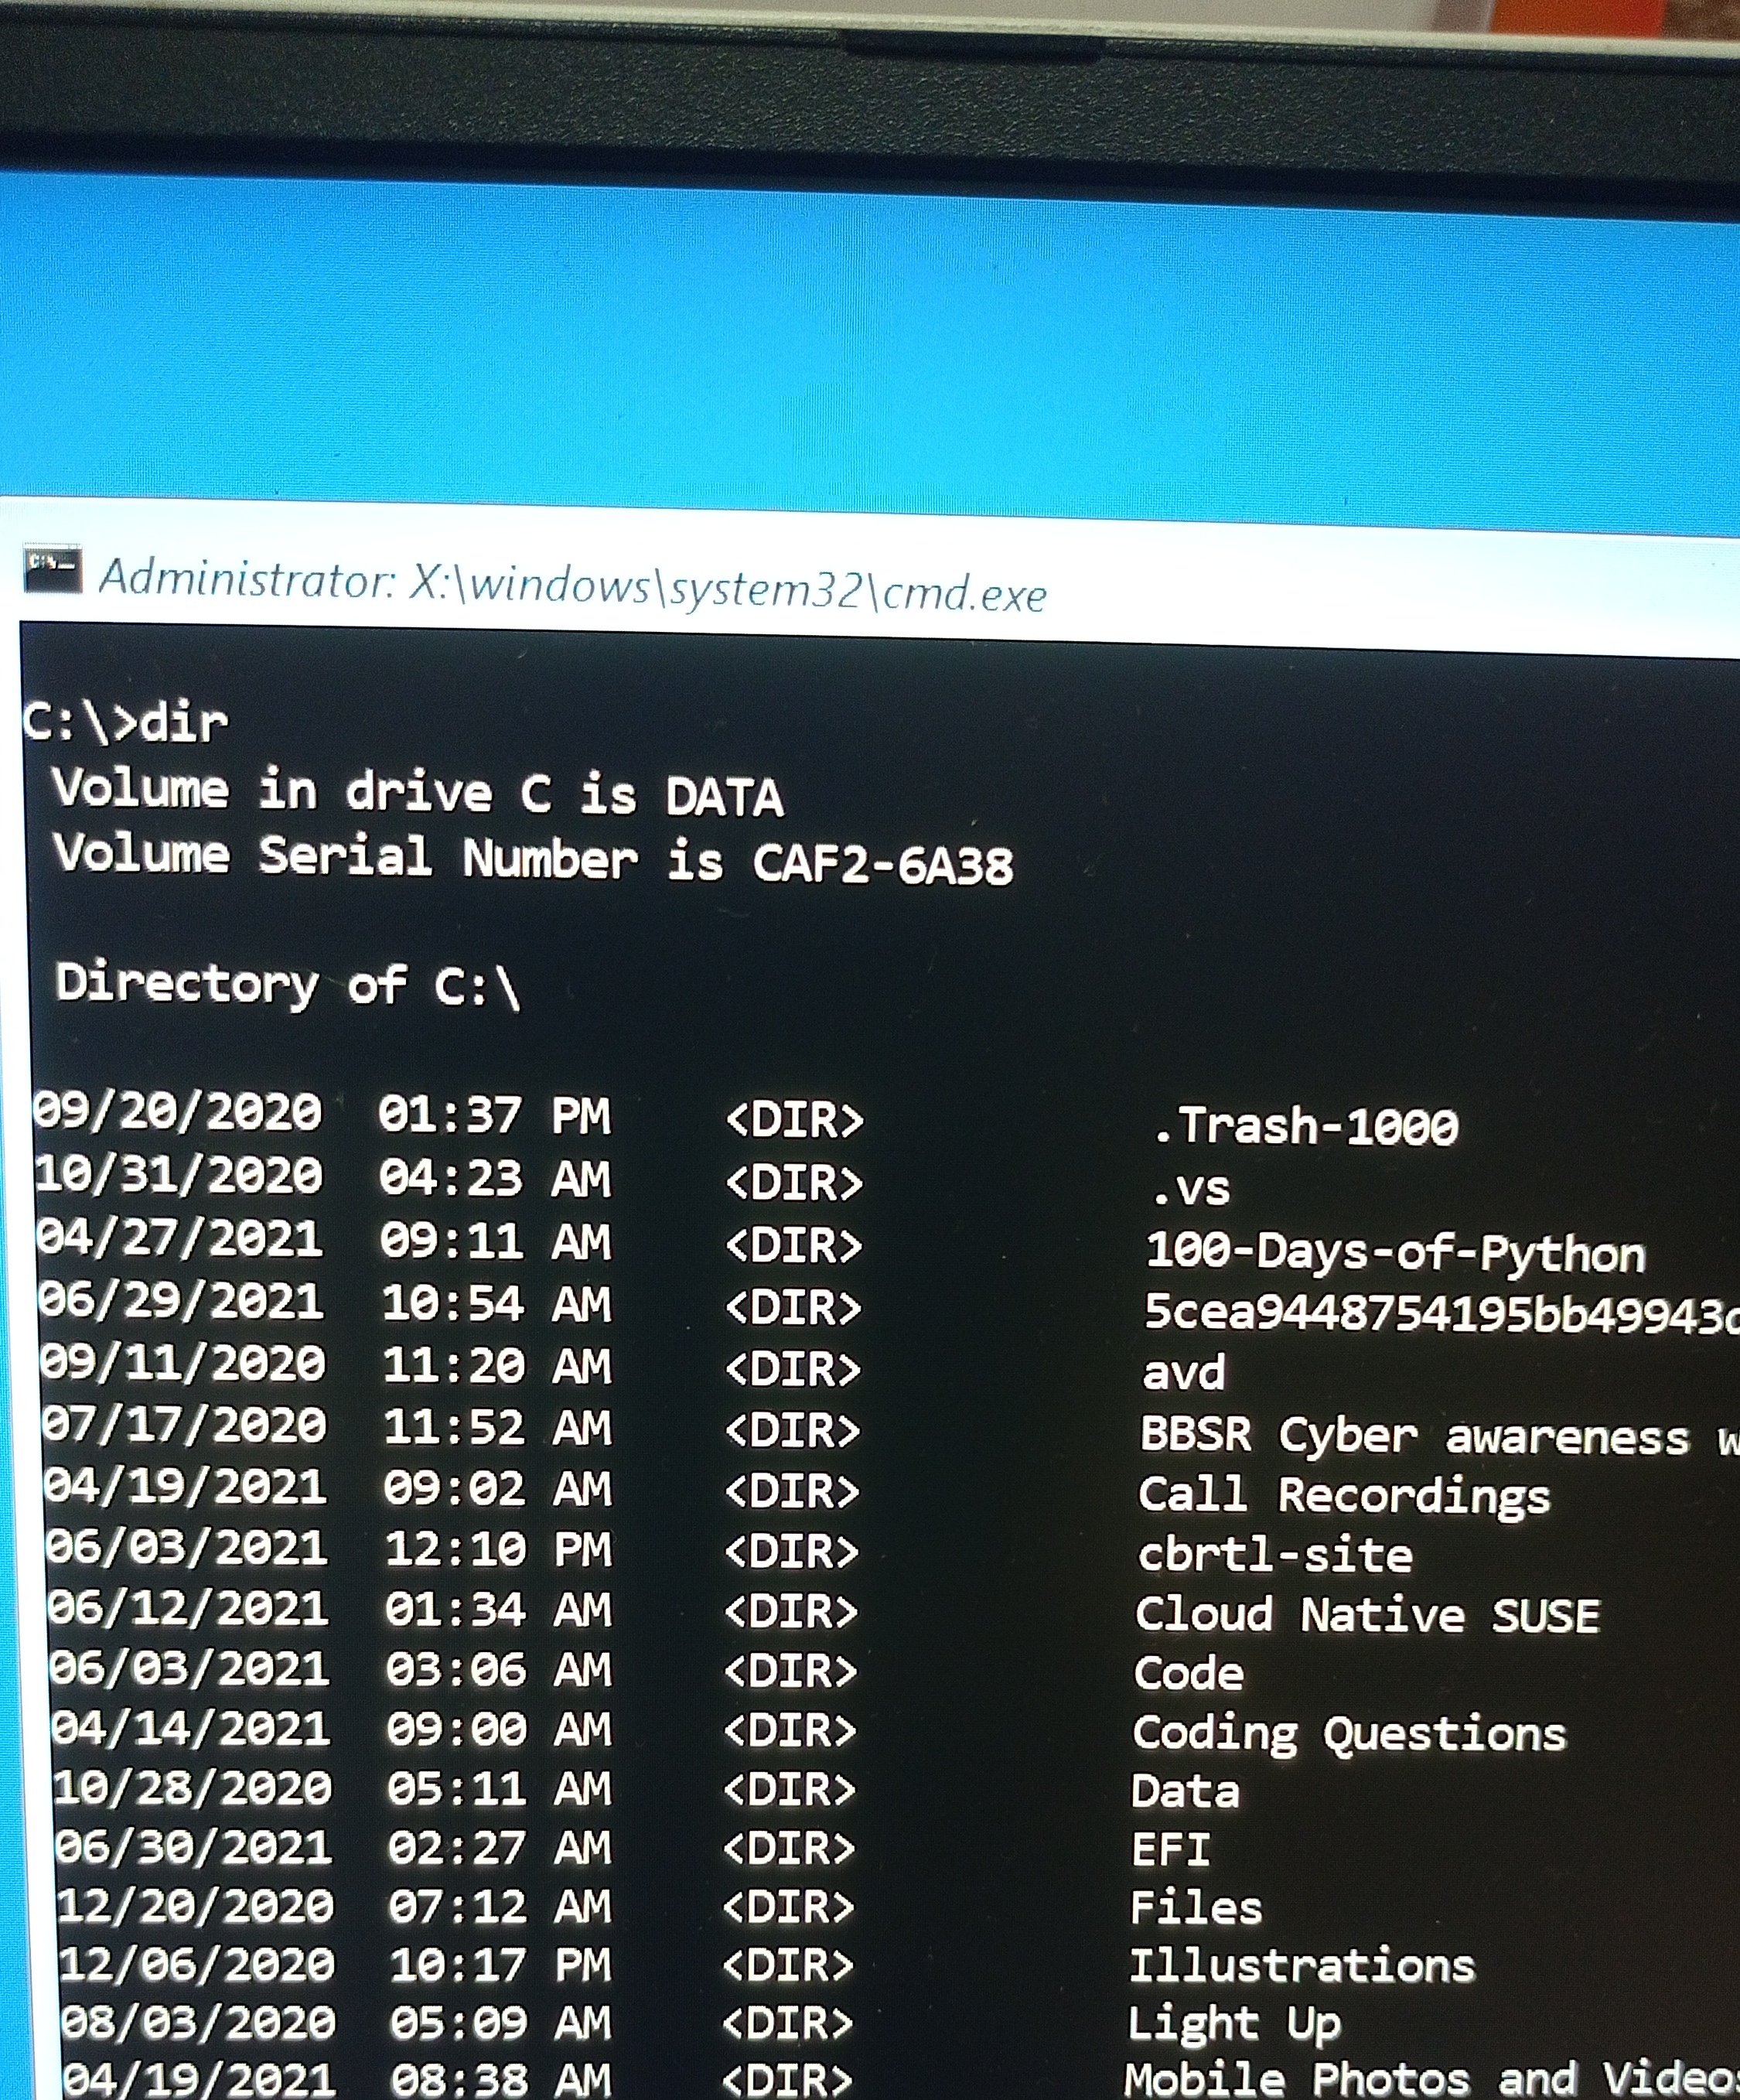Click the 'C:\>dir' command line
1740x2100 pixels.
[x=126, y=722]
